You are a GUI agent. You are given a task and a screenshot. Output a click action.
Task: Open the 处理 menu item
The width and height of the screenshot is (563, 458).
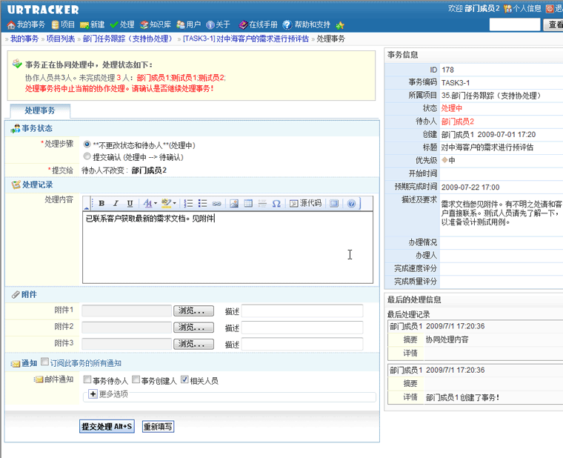pos(122,24)
